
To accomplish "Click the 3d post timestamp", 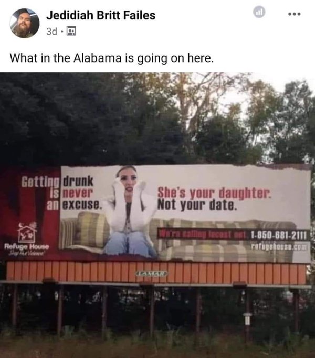I will click(51, 32).
